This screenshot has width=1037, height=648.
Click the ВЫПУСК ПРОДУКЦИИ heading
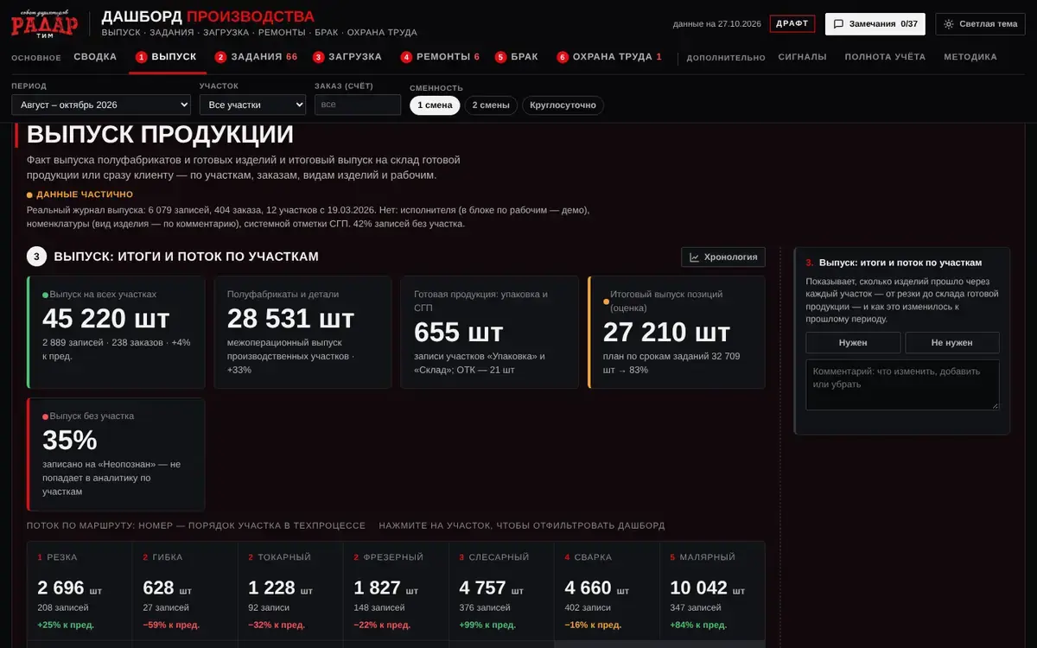[160, 135]
